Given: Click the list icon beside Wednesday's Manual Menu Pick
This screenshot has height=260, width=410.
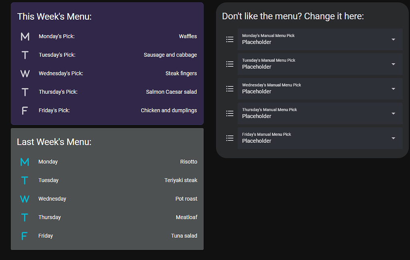Looking at the screenshot, I should [229, 89].
